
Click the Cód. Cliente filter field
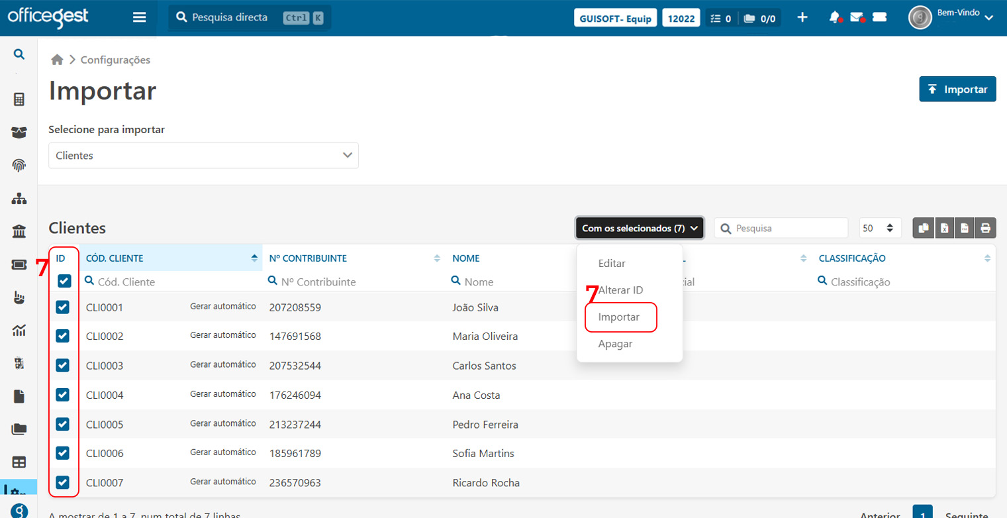tap(171, 282)
